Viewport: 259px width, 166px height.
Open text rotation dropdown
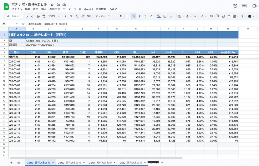pos(204,16)
